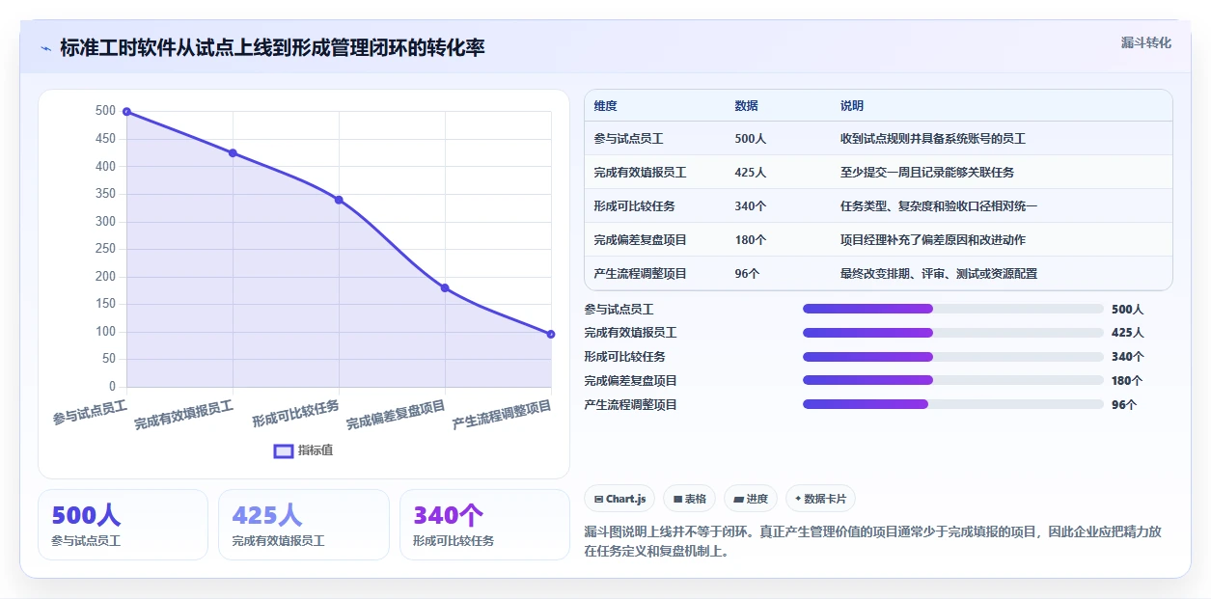Click the 维度 table column header
The width and height of the screenshot is (1211, 599).
pos(606,106)
